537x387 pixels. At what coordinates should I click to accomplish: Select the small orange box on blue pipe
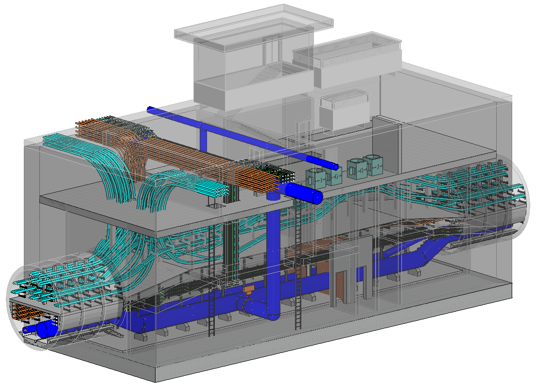249,290
